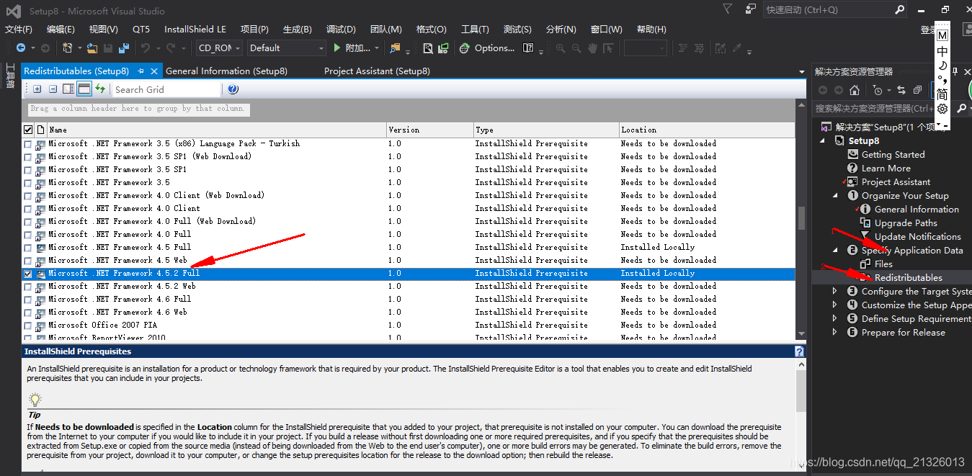Image resolution: width=972 pixels, height=476 pixels.
Task: Check the .NET Framework 3.5 SP1 (Web Download) box
Action: 27,157
